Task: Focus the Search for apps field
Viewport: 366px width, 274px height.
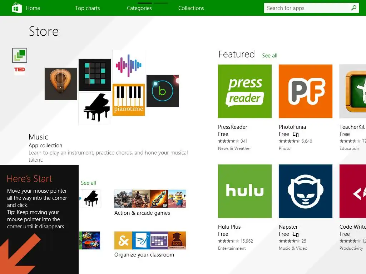Action: [311, 8]
